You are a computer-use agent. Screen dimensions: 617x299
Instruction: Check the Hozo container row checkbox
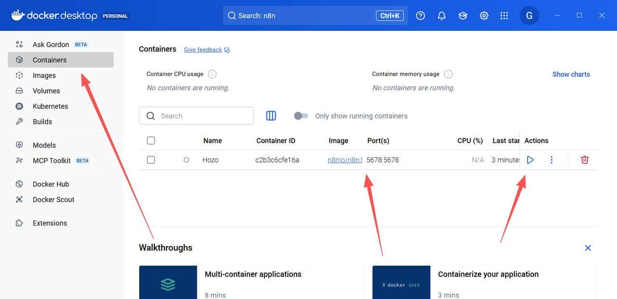pyautogui.click(x=151, y=160)
